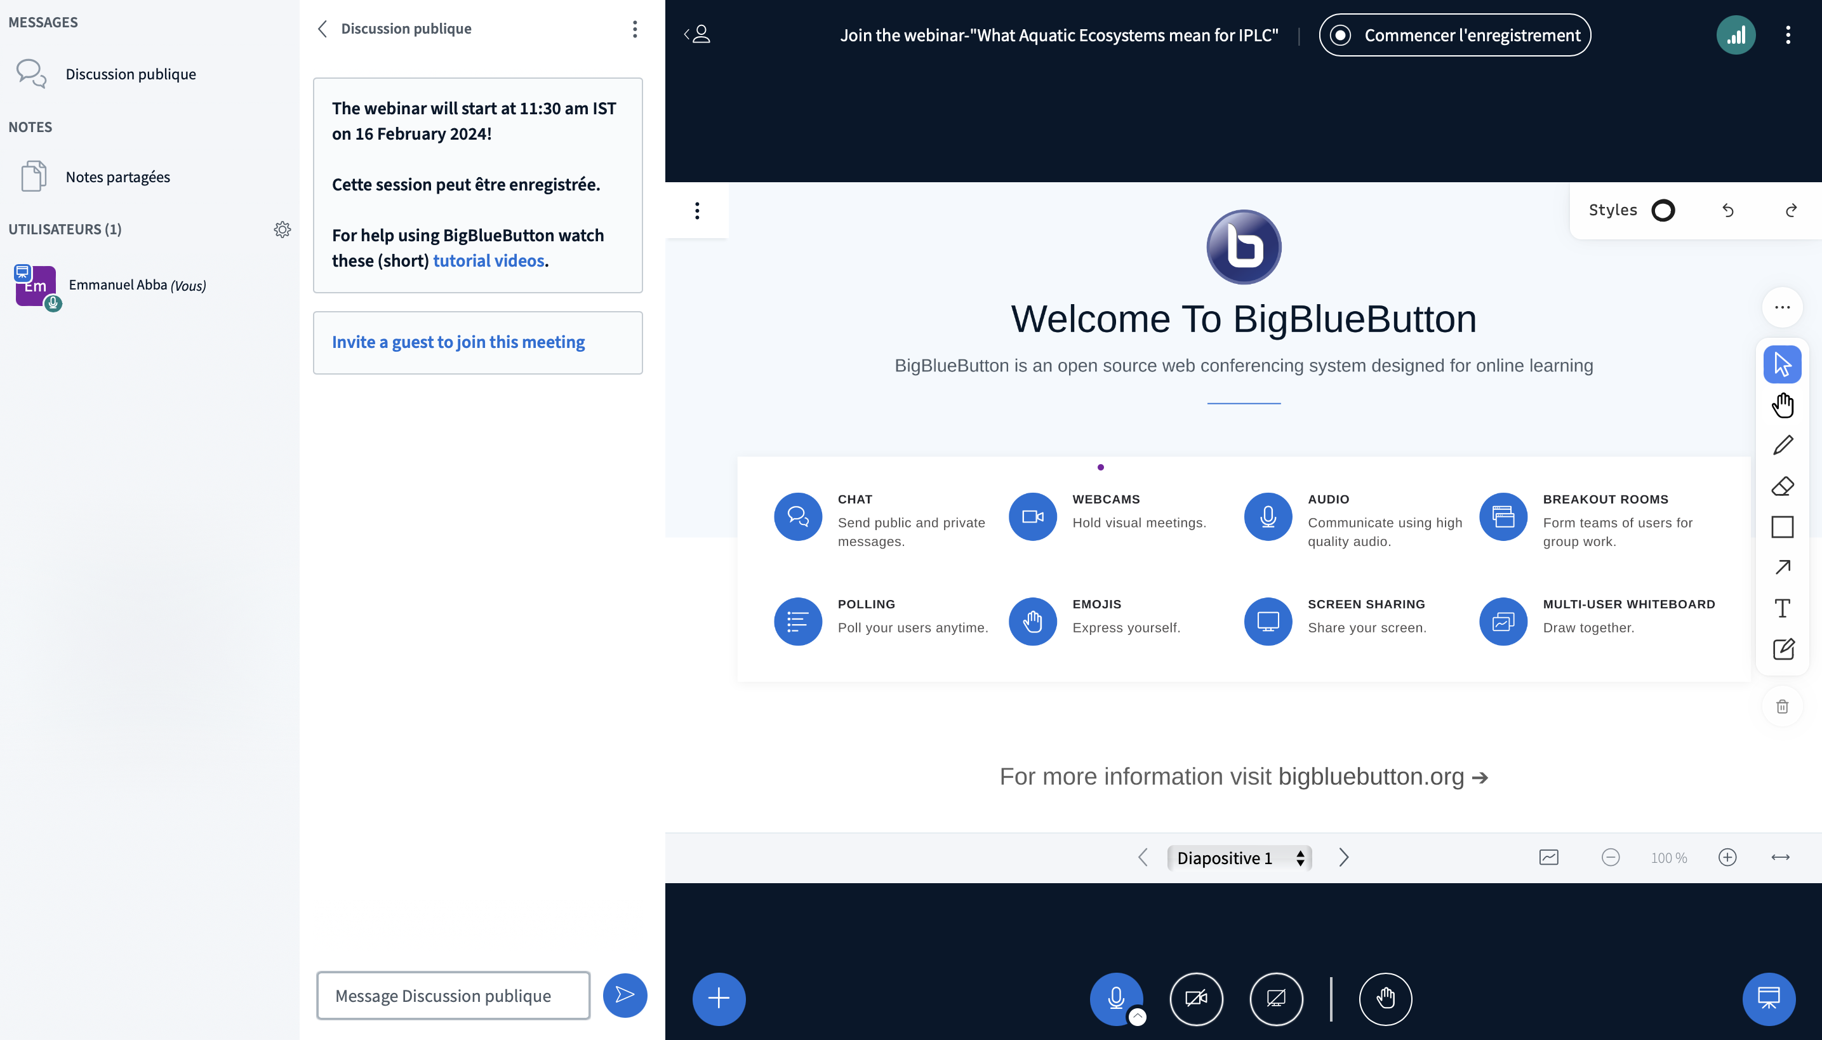This screenshot has width=1822, height=1040.
Task: Open the tutorial videos link
Action: click(489, 261)
